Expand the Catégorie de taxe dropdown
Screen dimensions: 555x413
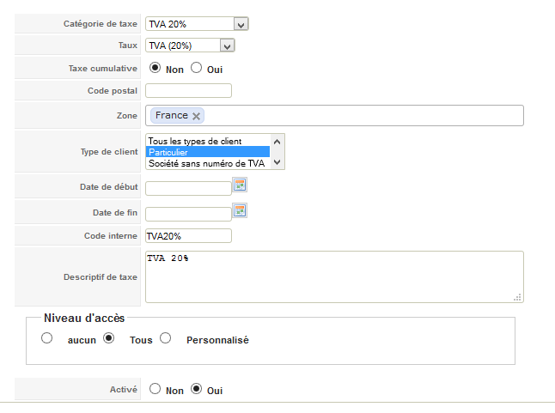point(241,24)
